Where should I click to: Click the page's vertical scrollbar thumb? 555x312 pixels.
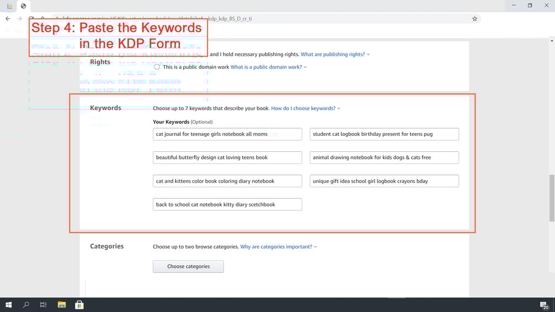pos(552,198)
